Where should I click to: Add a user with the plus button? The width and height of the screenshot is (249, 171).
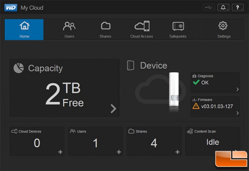point(119,152)
